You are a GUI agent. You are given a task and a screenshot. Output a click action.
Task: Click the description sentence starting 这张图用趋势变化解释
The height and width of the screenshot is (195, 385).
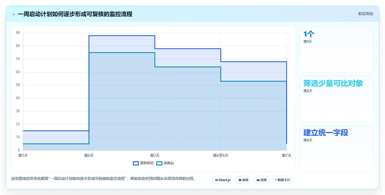point(103,179)
